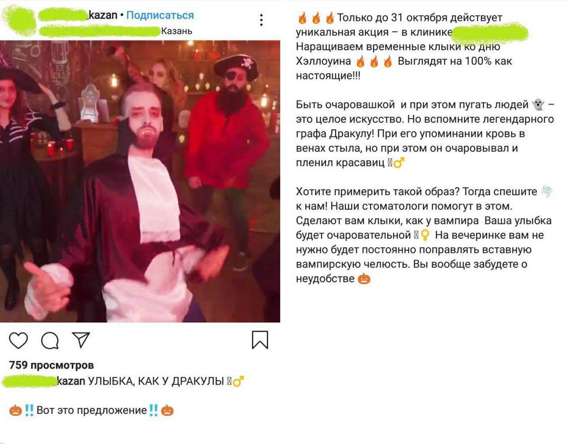The width and height of the screenshot is (571, 444).
Task: Click the blurred clinic name in the description
Action: (490, 32)
